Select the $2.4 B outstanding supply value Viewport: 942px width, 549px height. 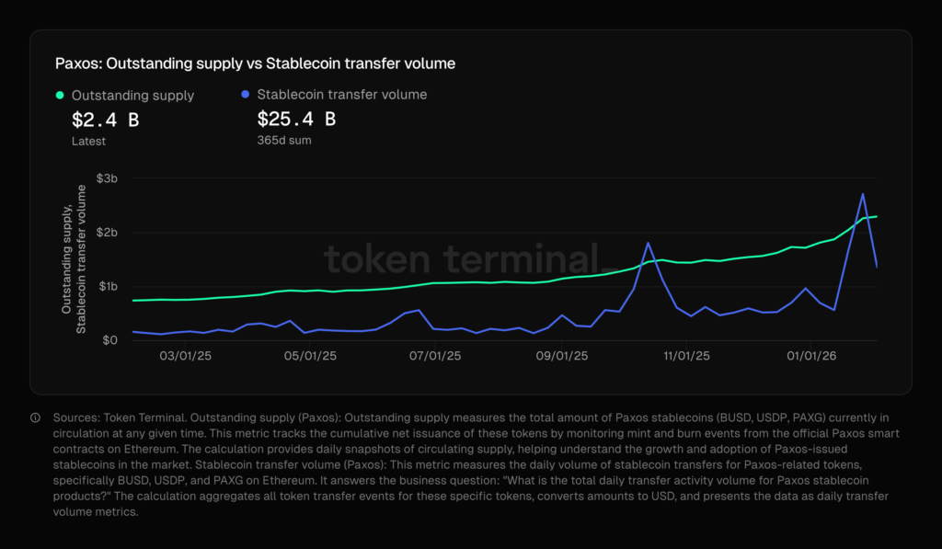105,120
